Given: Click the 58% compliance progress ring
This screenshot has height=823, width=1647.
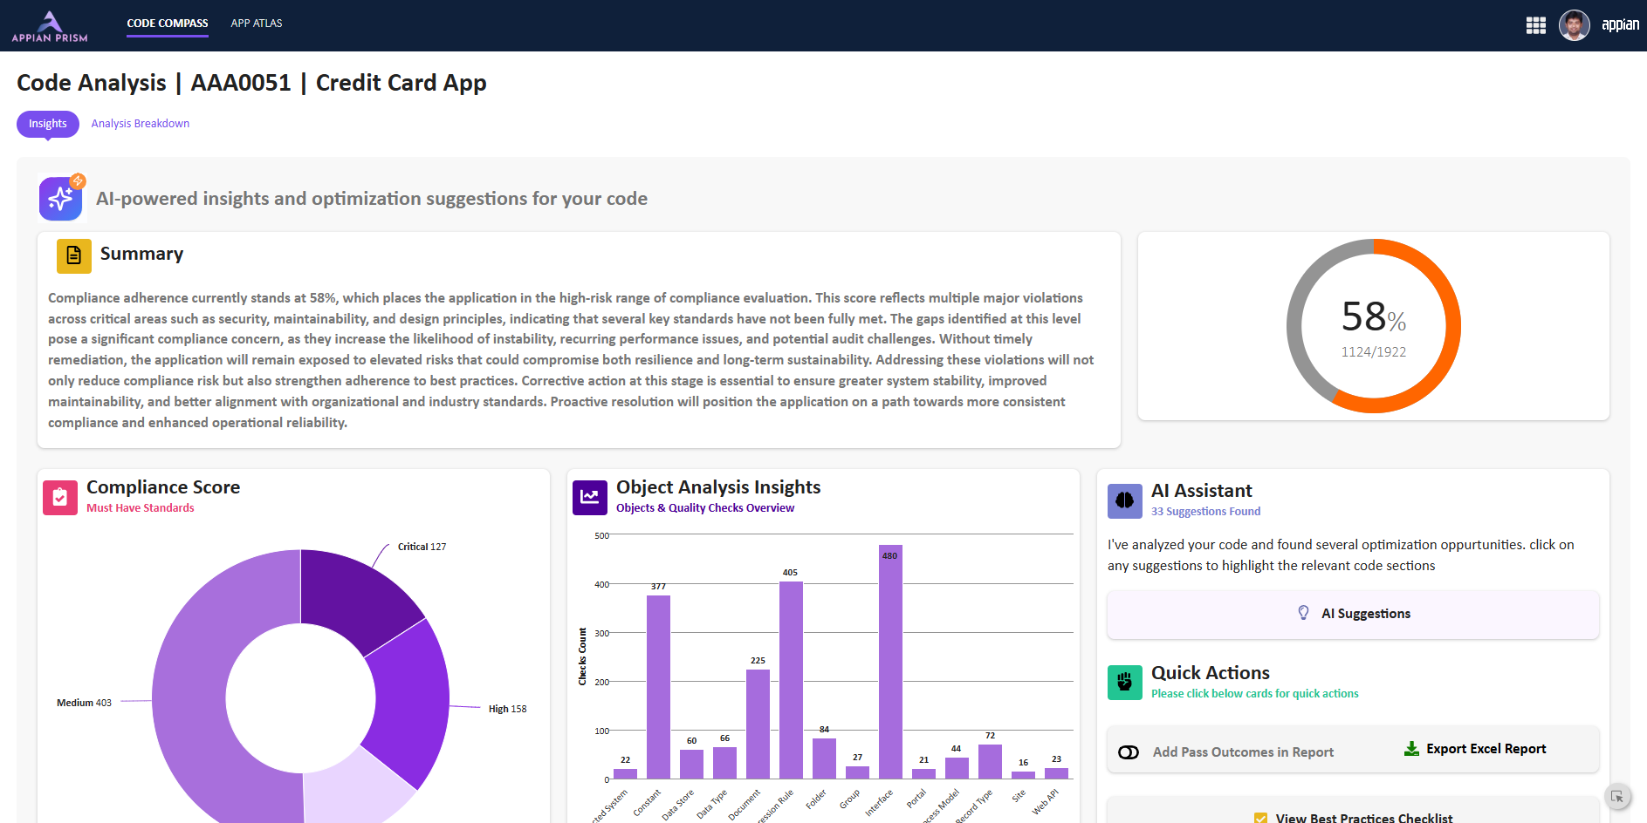Looking at the screenshot, I should [x=1373, y=326].
